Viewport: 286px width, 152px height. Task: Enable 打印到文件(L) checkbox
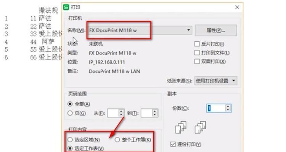point(197,53)
